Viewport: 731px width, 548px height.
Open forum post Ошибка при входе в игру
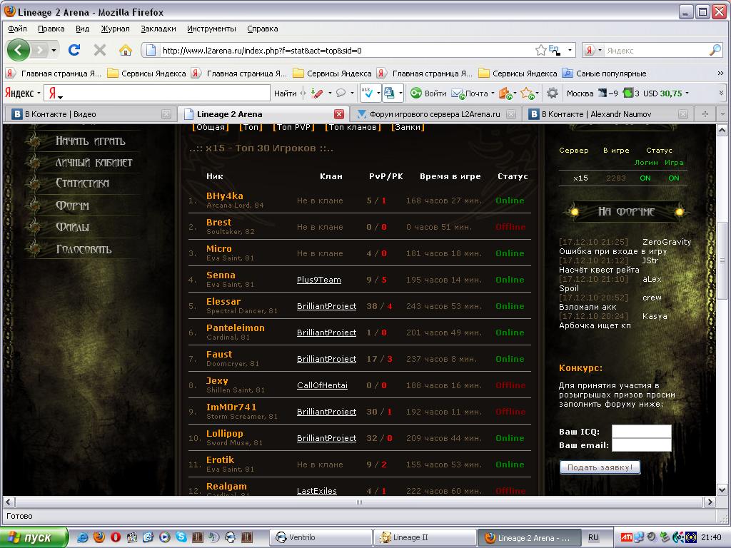pyautogui.click(x=612, y=251)
